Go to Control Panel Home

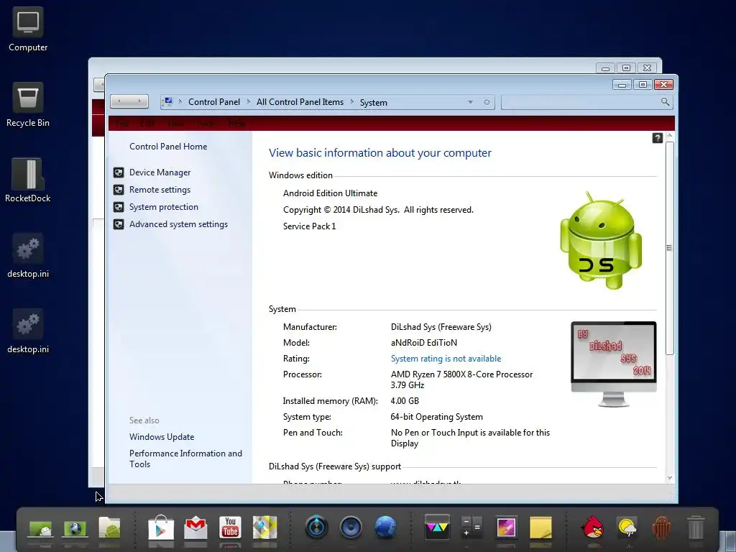point(168,147)
